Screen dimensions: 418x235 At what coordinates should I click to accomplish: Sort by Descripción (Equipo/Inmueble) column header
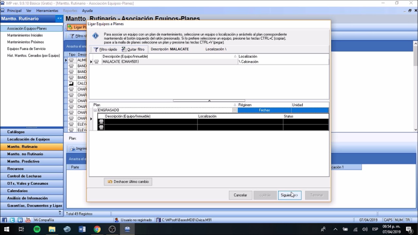click(169, 56)
